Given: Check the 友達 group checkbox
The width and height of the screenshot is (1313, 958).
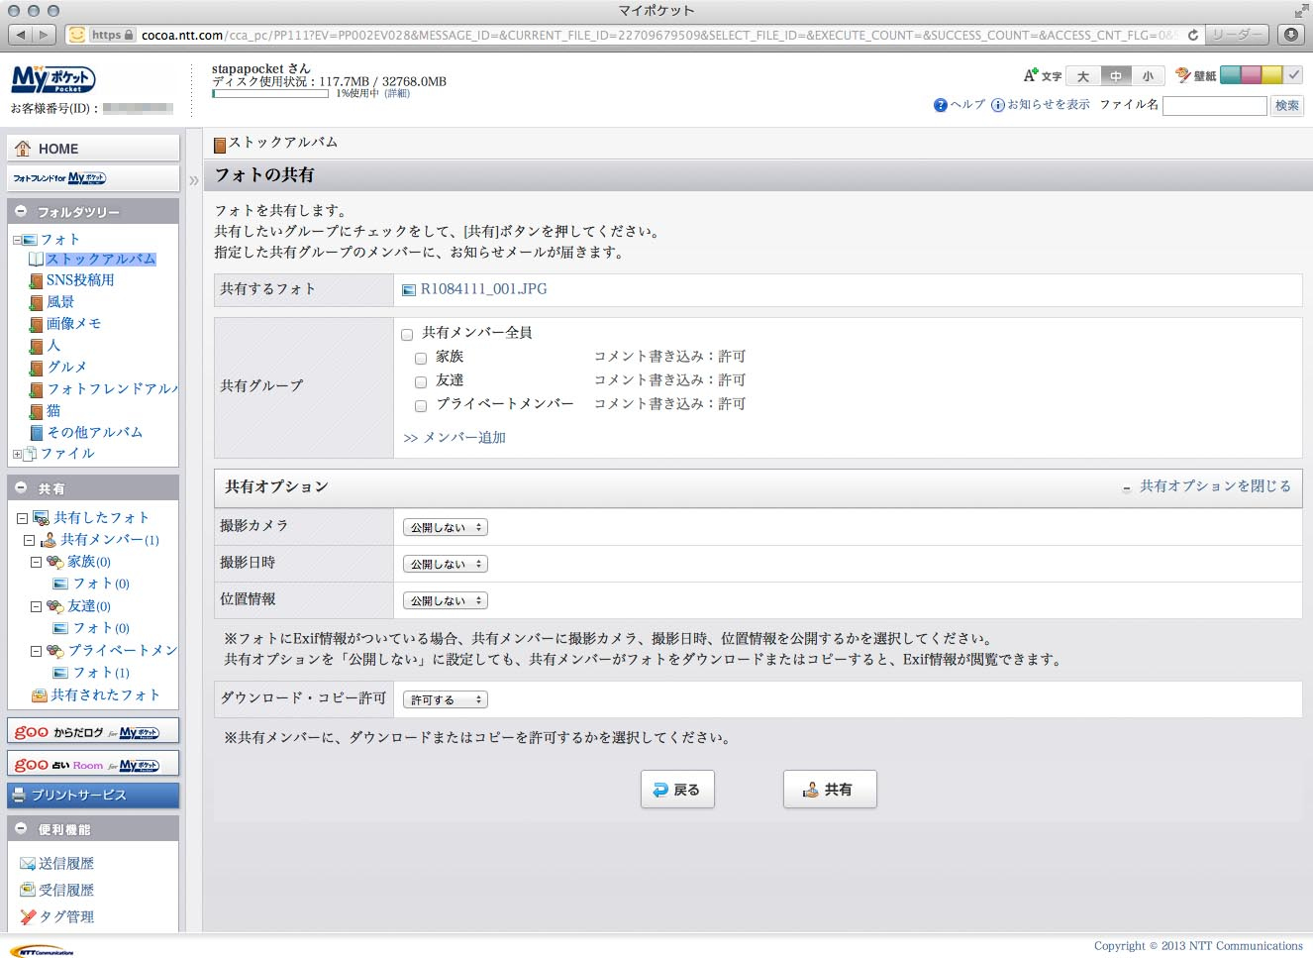Looking at the screenshot, I should tap(421, 380).
